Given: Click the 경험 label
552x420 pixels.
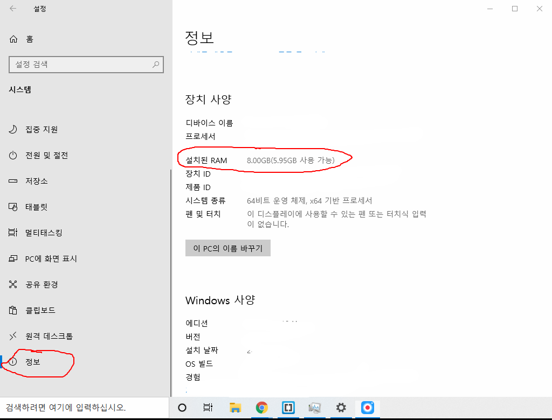Looking at the screenshot, I should coord(192,377).
